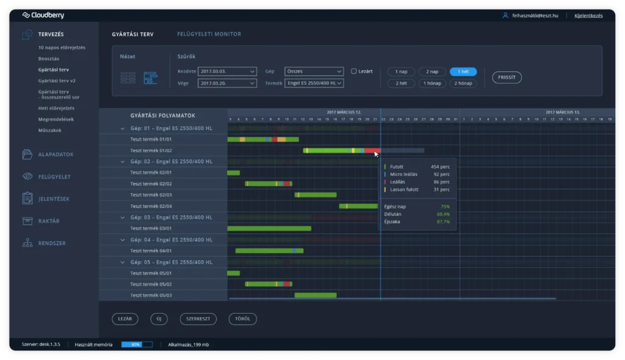625x360 pixels.
Task: Select the Teszt termék 05/03 row label
Action: (151, 296)
